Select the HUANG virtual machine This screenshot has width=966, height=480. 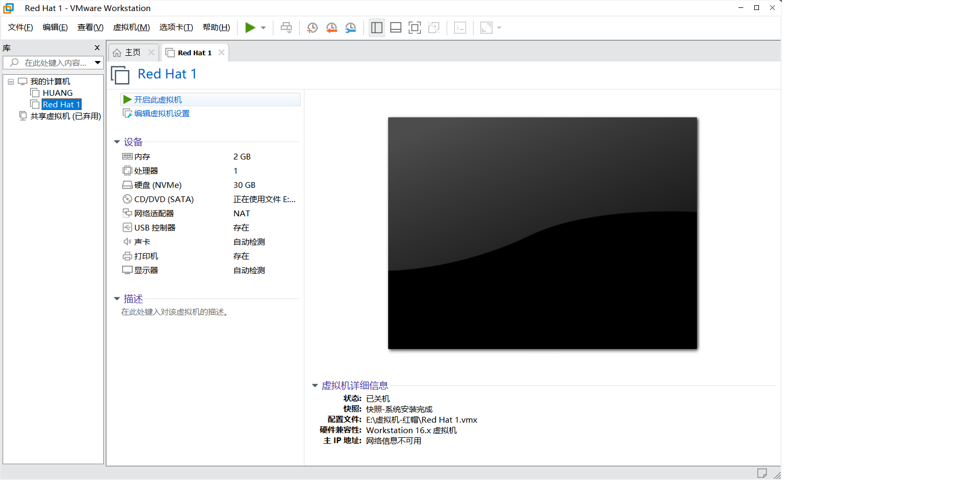57,93
